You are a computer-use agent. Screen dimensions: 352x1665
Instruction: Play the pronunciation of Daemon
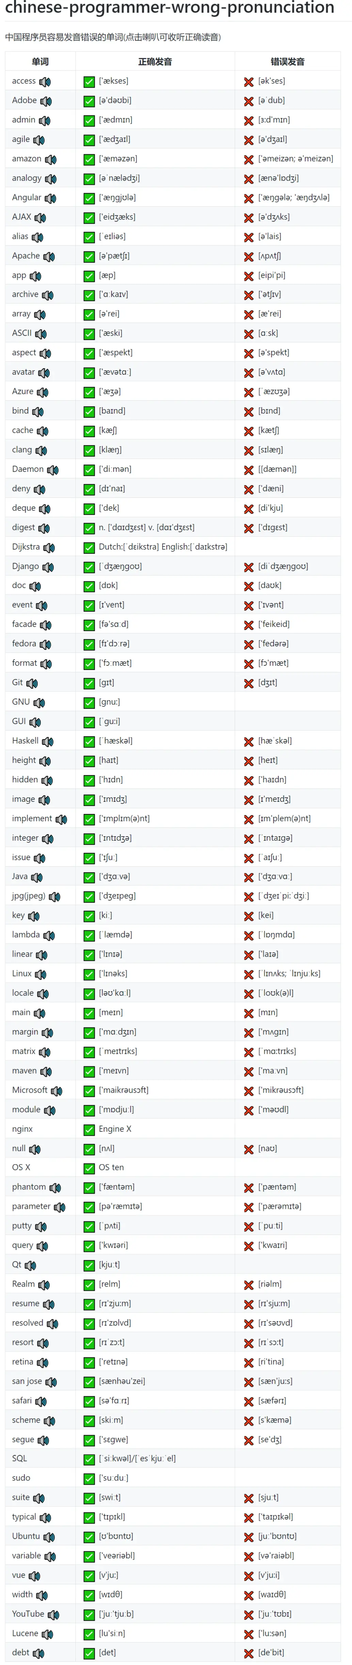click(52, 470)
